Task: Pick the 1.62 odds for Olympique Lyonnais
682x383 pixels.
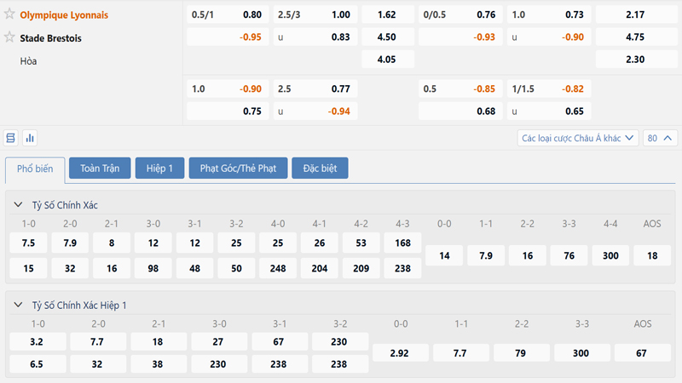Action: click(x=386, y=14)
